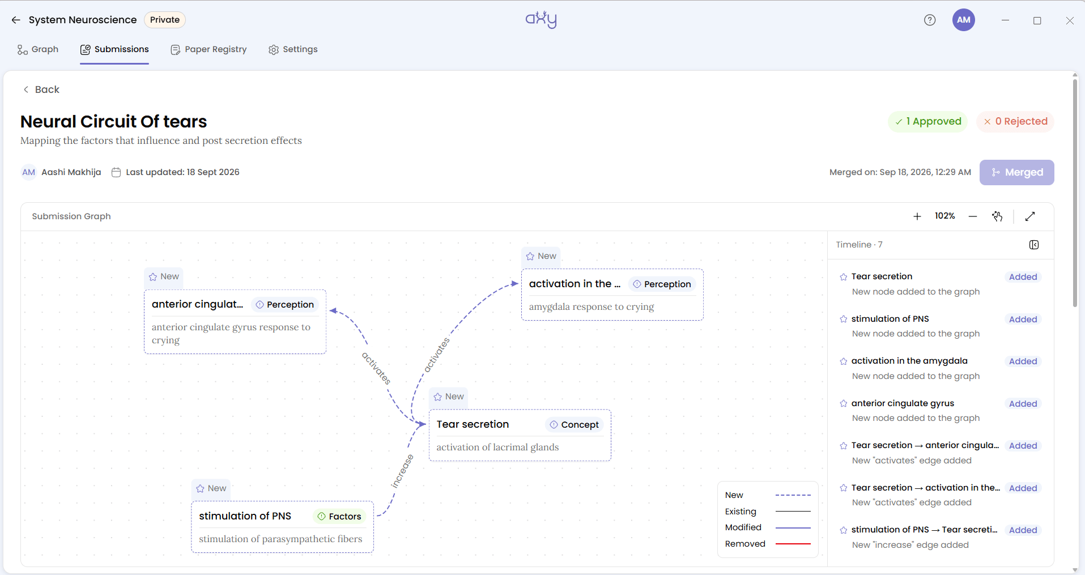The image size is (1085, 575).
Task: Click star icon next to activation in the amygdala entry
Action: click(844, 361)
